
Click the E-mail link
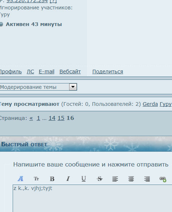click(46, 72)
